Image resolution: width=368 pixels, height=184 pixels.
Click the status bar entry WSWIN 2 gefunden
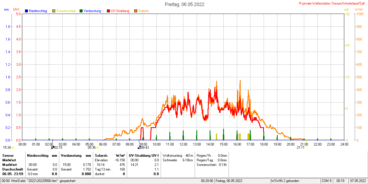point(285,181)
